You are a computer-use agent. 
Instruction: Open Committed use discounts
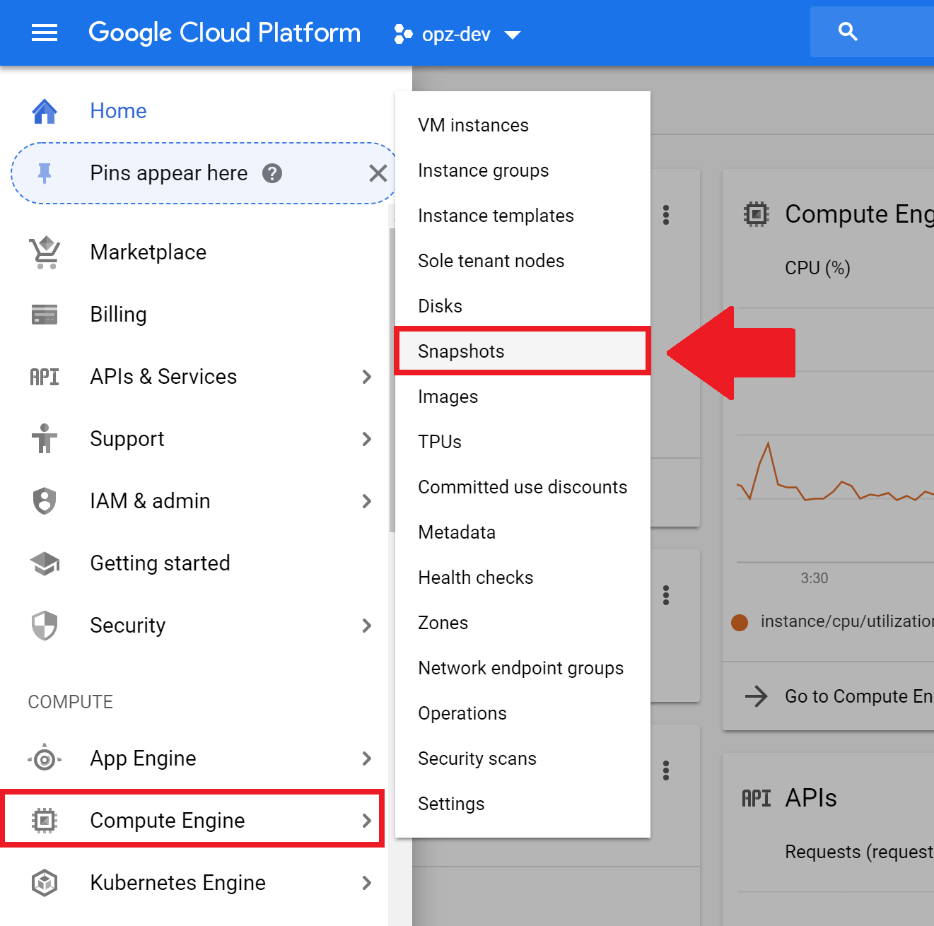click(523, 487)
